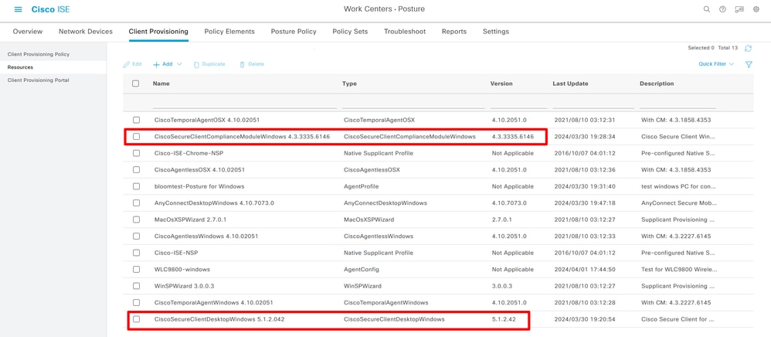
Task: Check the CiscoSecureClientComplianceModuleWindows row checkbox
Action: pyautogui.click(x=136, y=136)
